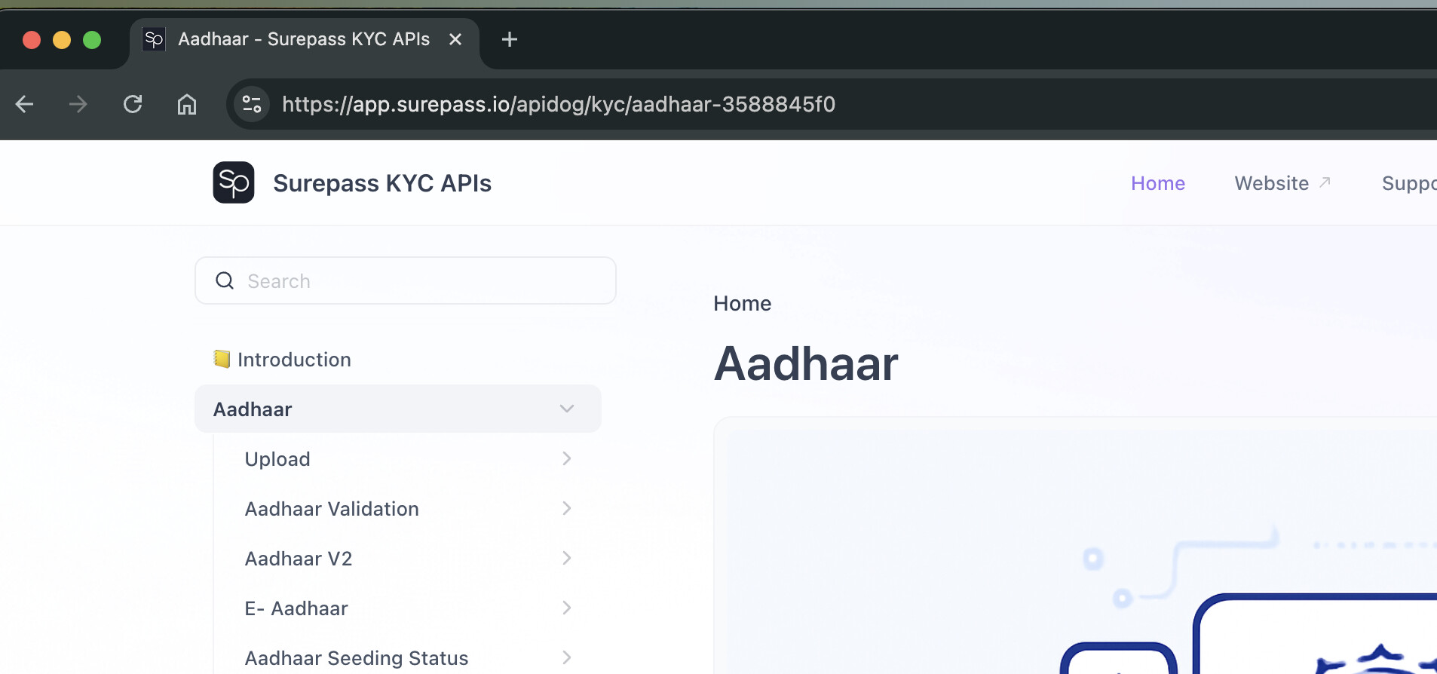Click the browser address bar URL
The width and height of the screenshot is (1437, 674).
coord(559,104)
